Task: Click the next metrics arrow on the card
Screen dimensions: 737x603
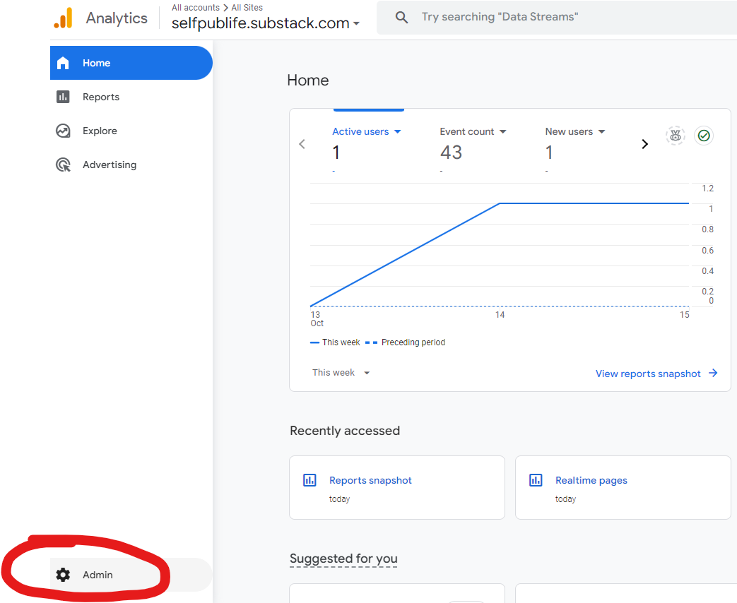Action: [644, 143]
